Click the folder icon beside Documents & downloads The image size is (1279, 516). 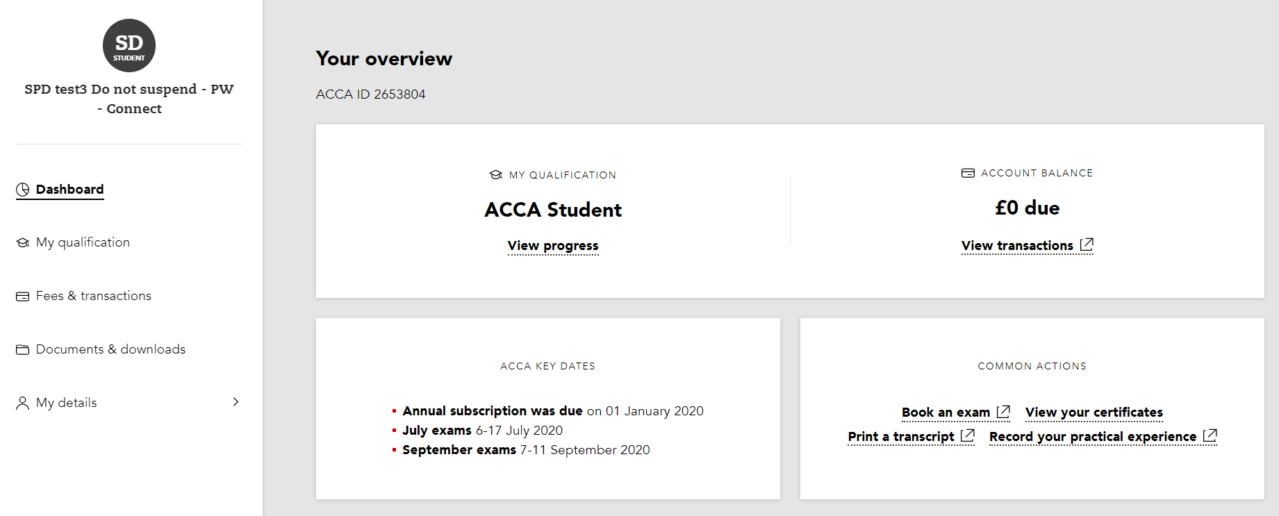pyautogui.click(x=22, y=349)
